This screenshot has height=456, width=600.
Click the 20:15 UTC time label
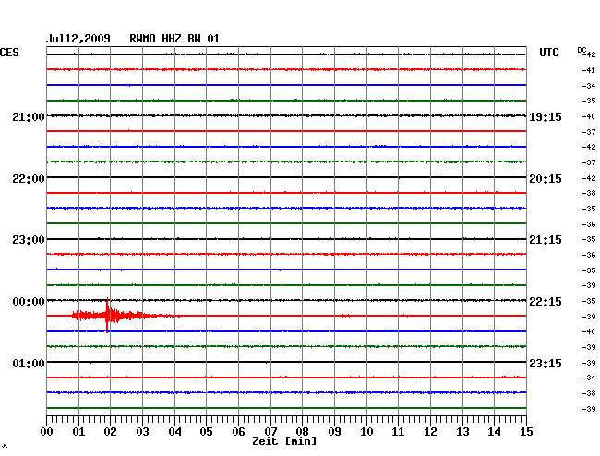coord(546,179)
